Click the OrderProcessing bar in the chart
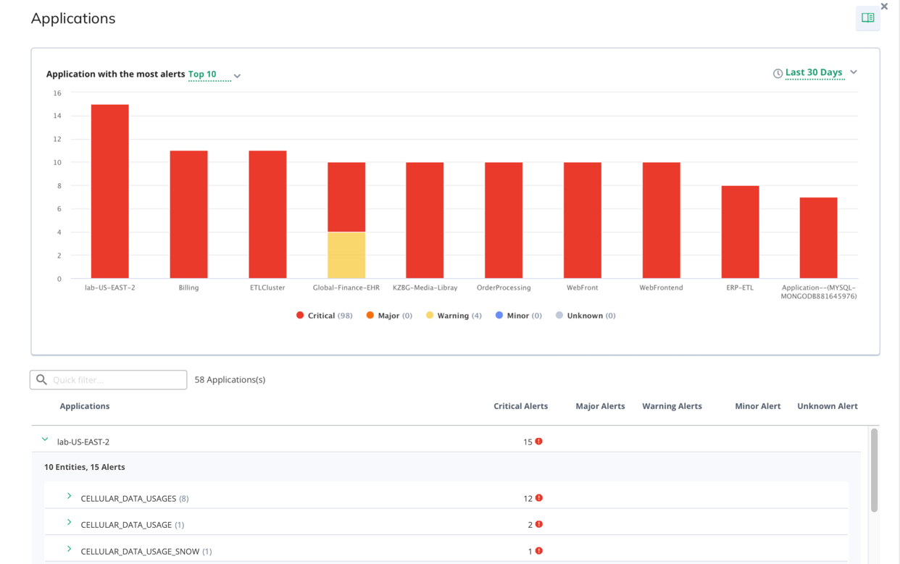Screen dimensions: 900x564 click(504, 220)
